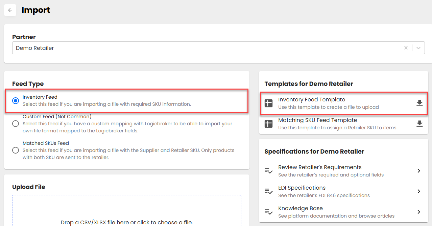This screenshot has width=432, height=226.
Task: Select the Matched SKUs Feed radio button
Action: point(16,150)
